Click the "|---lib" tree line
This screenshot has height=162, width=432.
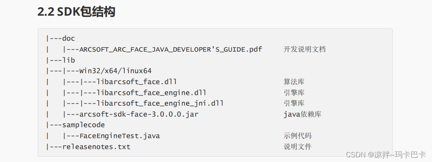point(61,60)
